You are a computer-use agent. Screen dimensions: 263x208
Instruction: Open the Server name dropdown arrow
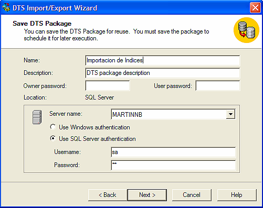230,114
